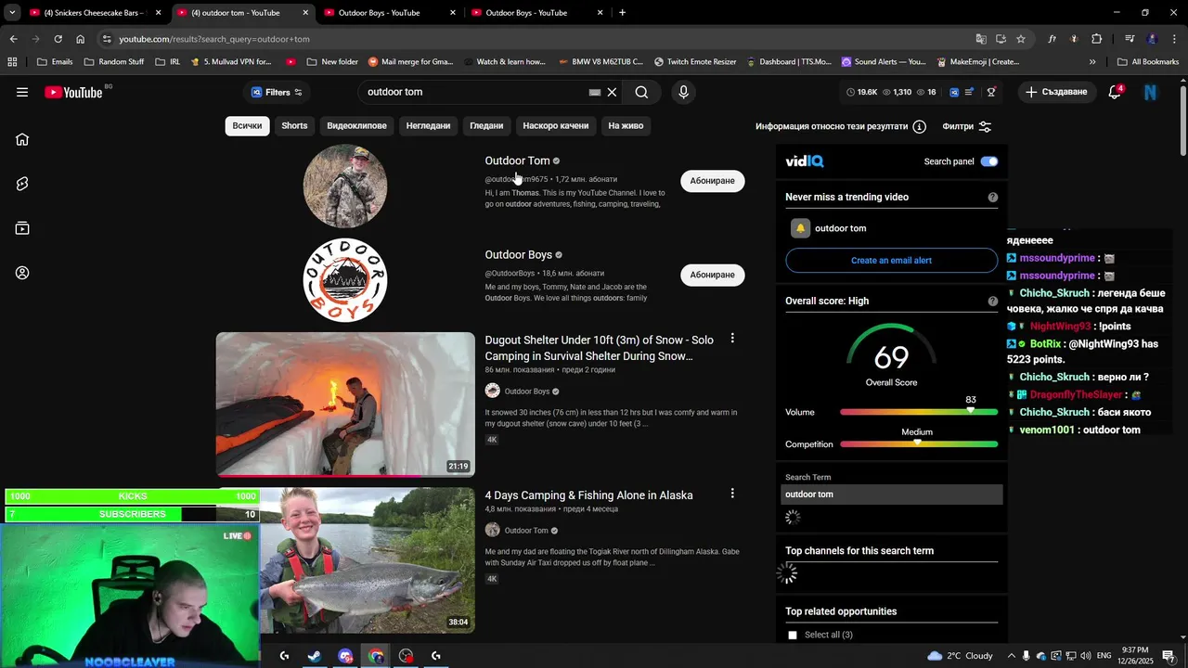Open the YouTube hamburger guide menu

pyautogui.click(x=22, y=92)
